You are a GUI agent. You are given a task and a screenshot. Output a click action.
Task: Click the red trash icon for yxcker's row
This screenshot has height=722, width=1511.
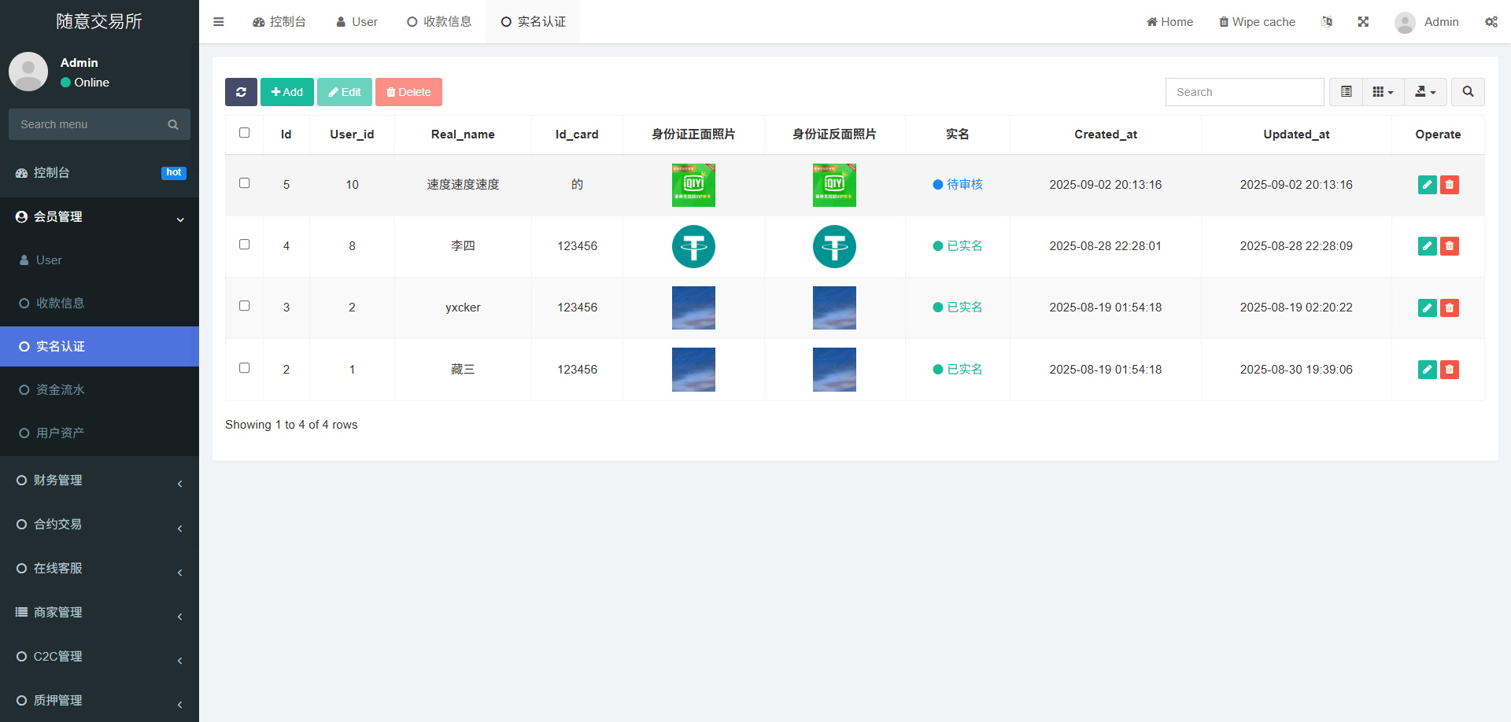tap(1450, 308)
